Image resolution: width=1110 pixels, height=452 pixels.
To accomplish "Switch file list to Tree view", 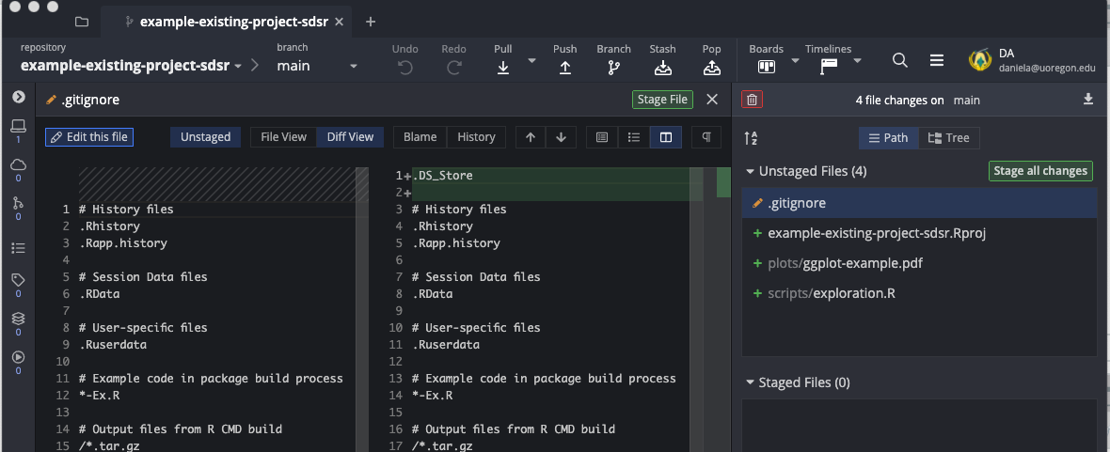I will pos(949,138).
